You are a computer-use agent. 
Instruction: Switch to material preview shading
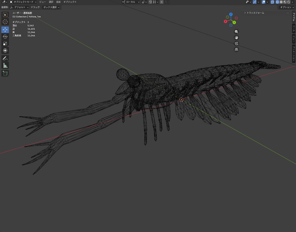click(x=285, y=2)
